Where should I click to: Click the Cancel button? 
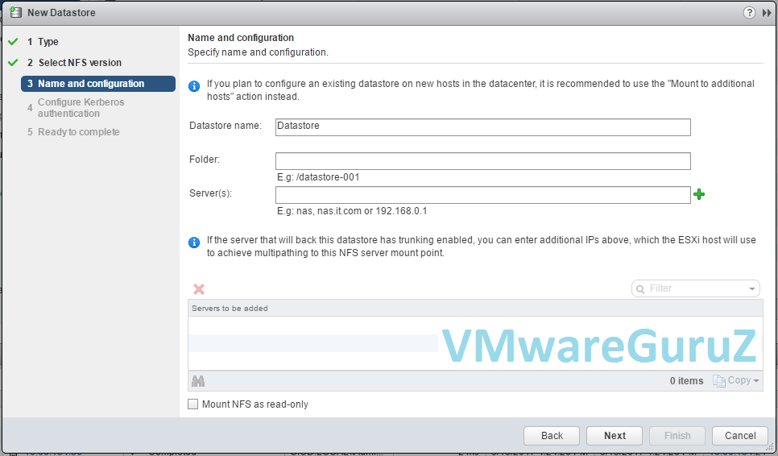(739, 436)
